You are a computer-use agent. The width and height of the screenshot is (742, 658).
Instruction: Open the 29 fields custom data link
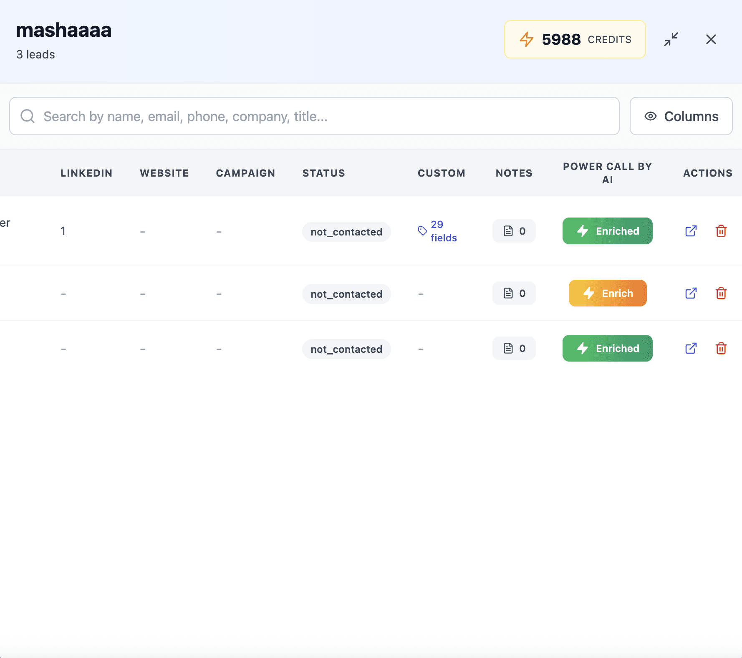pyautogui.click(x=444, y=231)
